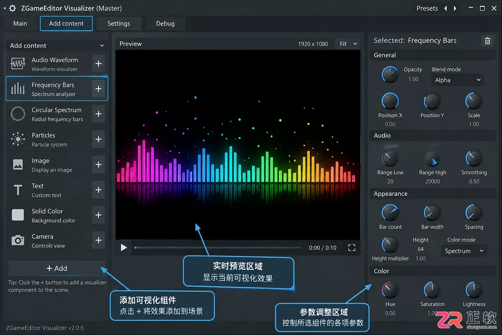Click the Bar count knob
Screen dimensions: 502x335
390,213
